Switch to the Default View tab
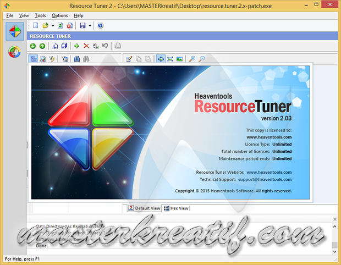Screen dimensions: 341x265 tap(145, 208)
